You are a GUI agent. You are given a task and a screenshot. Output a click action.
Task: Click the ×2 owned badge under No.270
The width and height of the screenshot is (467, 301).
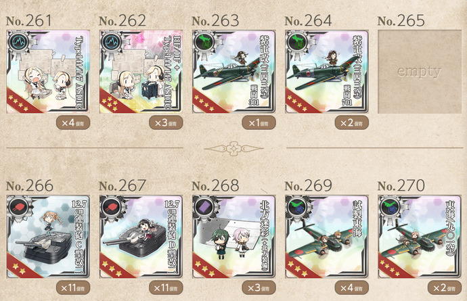pos(445,288)
